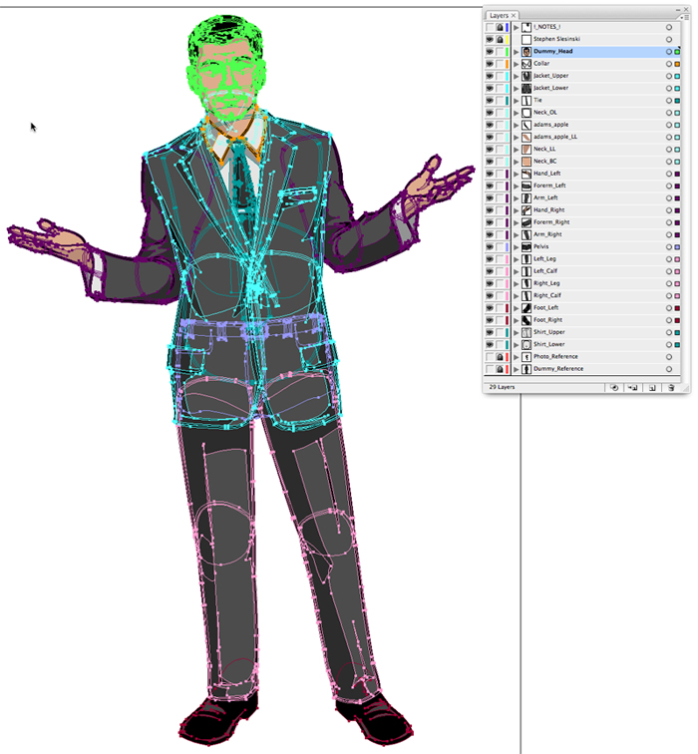Click target circle for Jacket_Upper layer
The image size is (698, 754).
click(669, 76)
